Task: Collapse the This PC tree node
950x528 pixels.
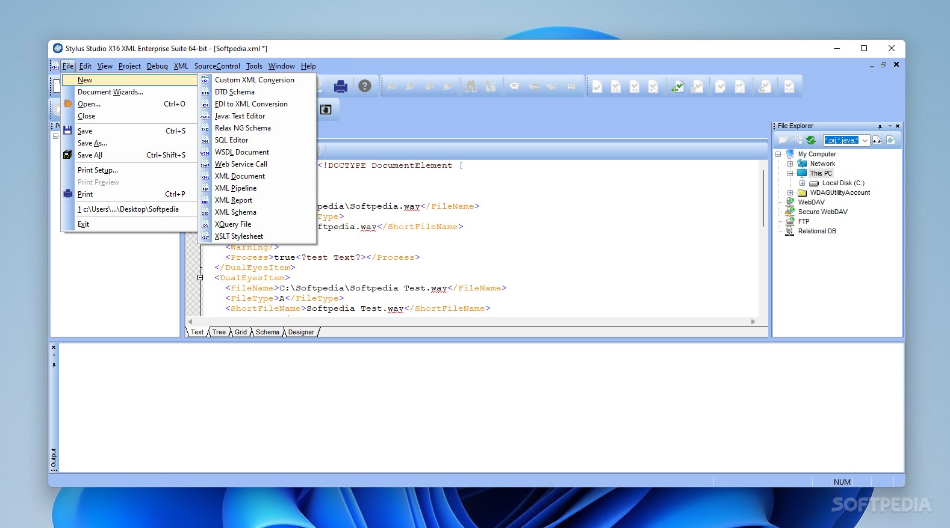Action: (790, 173)
